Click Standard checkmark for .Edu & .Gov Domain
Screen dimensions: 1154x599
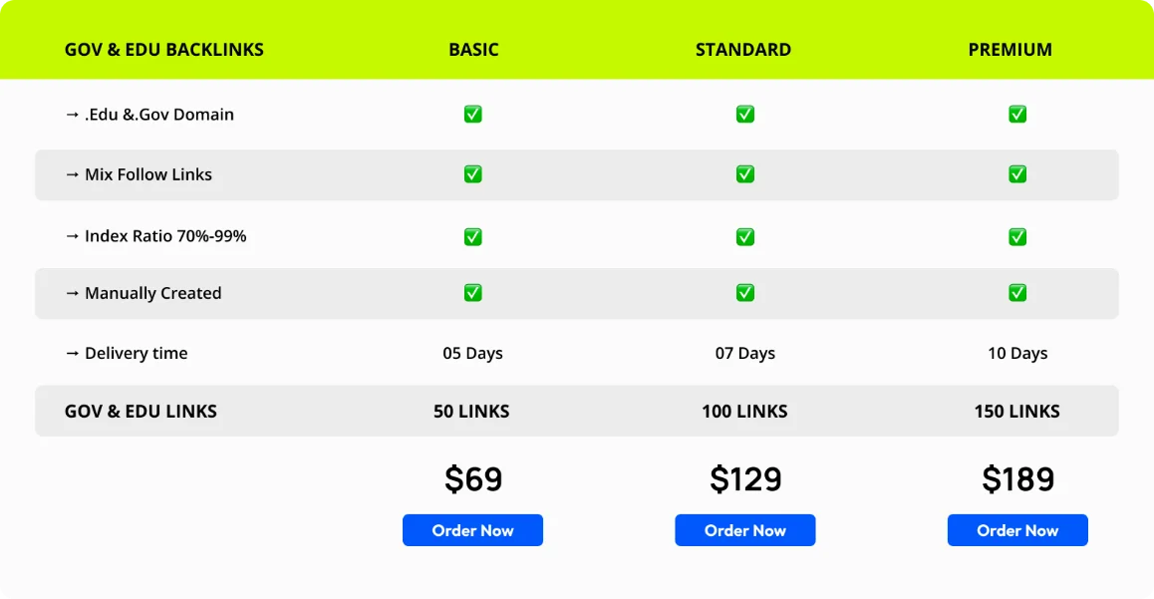744,115
